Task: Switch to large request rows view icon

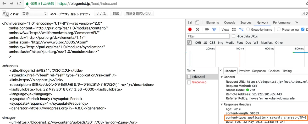Action: 234,29
